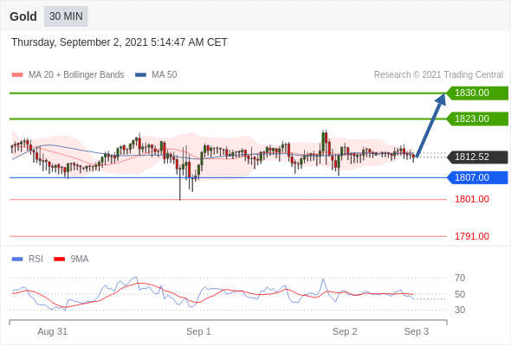Click the 1807.00 blue pivot tag

[477, 177]
